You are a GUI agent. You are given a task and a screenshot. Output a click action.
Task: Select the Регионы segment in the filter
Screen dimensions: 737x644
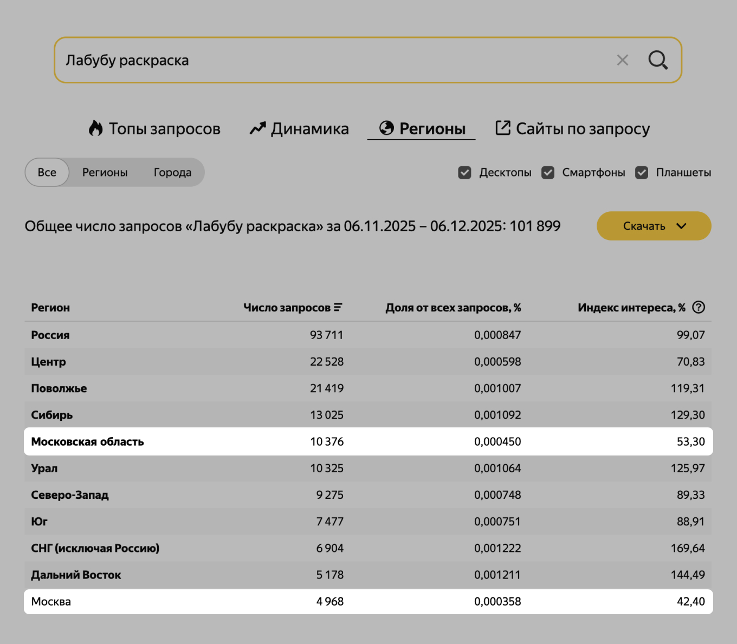pos(105,172)
